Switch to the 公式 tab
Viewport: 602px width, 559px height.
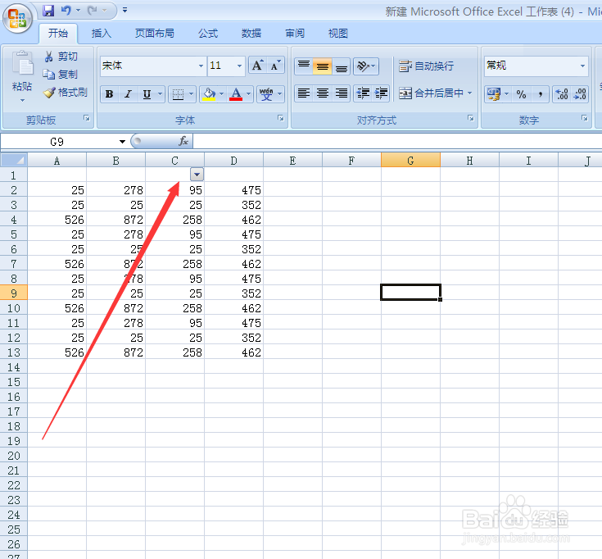208,33
